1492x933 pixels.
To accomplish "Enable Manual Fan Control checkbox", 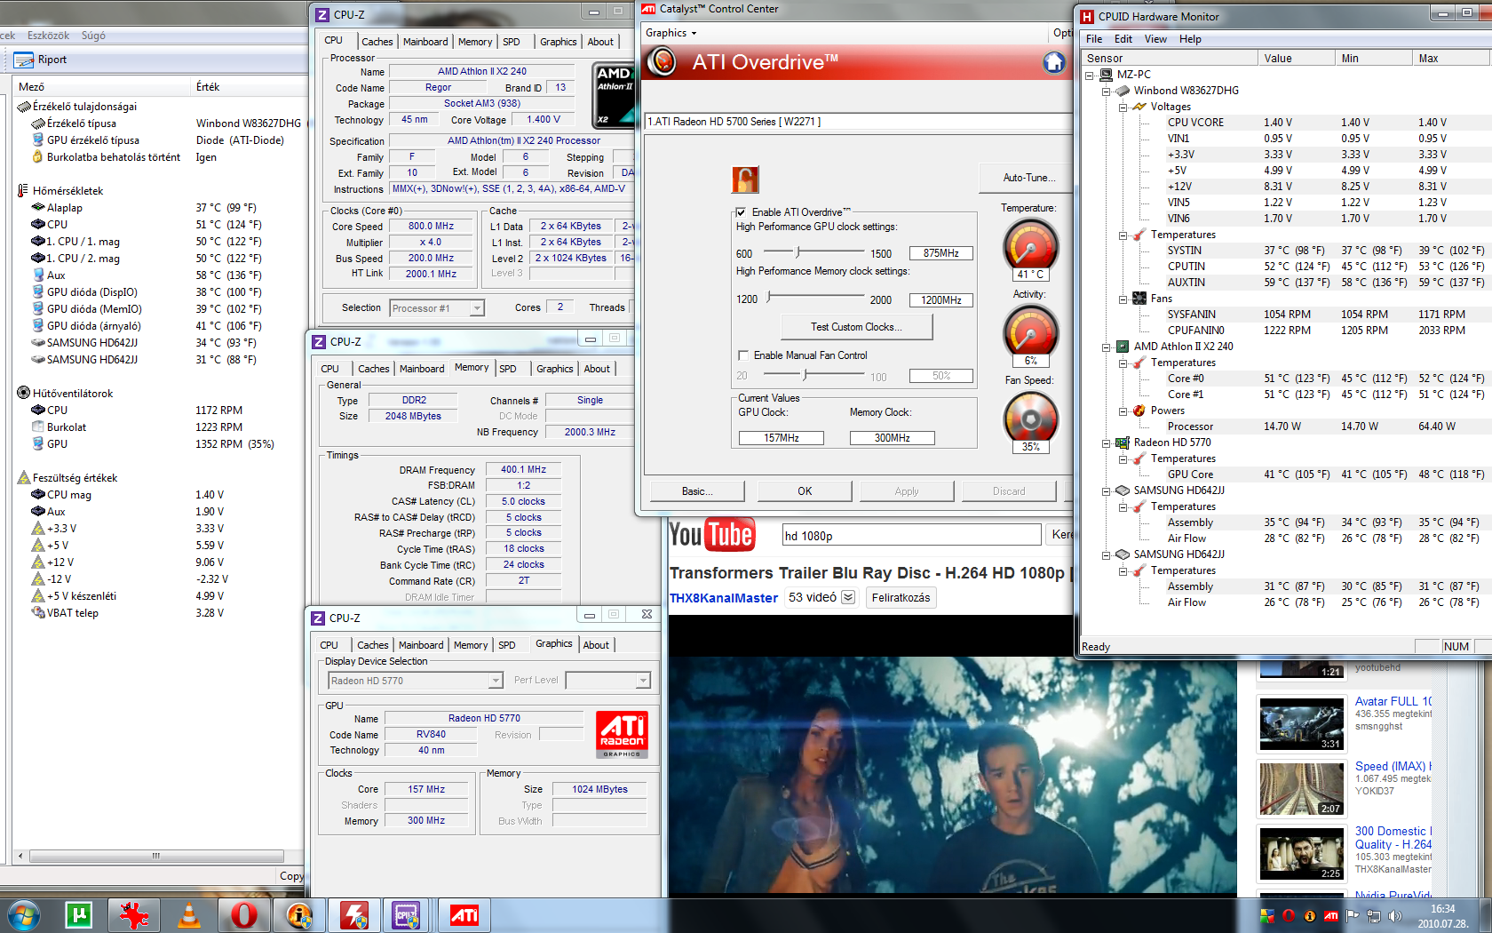I will [743, 355].
